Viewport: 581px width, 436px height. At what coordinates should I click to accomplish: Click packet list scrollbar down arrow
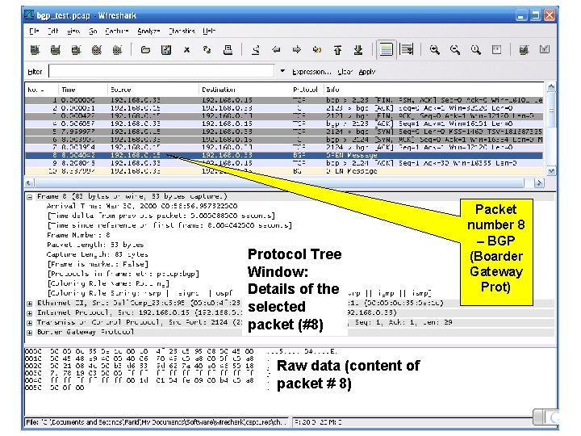click(x=551, y=171)
